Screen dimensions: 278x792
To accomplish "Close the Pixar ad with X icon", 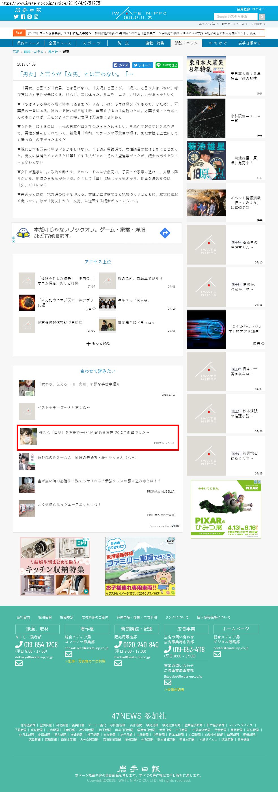I will click(259, 482).
